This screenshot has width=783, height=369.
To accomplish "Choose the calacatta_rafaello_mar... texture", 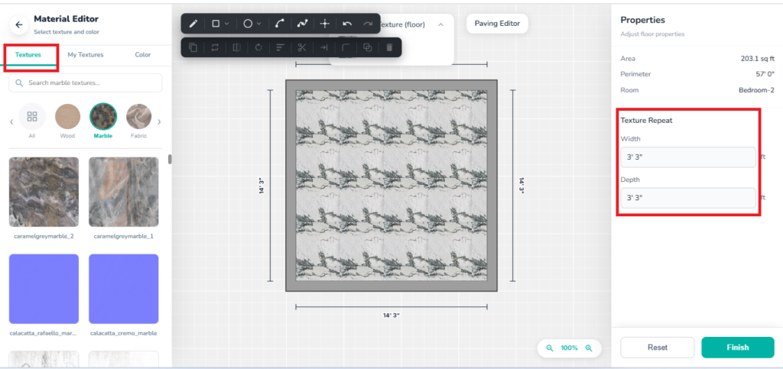I will click(44, 290).
